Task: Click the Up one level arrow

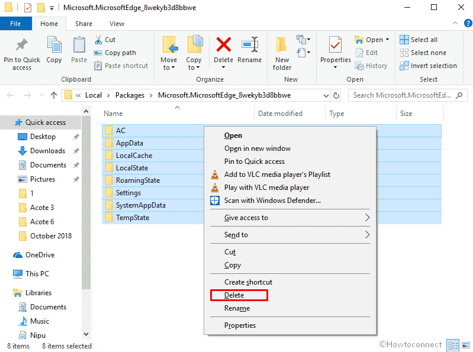Action: click(x=54, y=95)
